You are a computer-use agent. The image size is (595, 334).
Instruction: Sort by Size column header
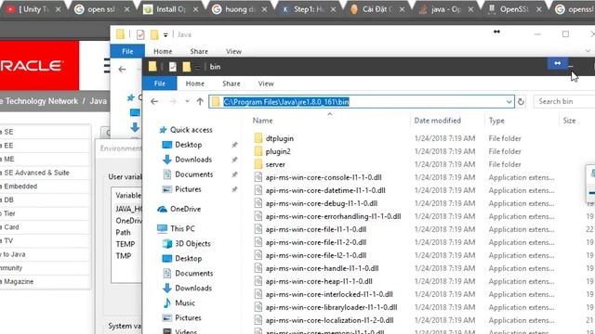[x=569, y=121]
